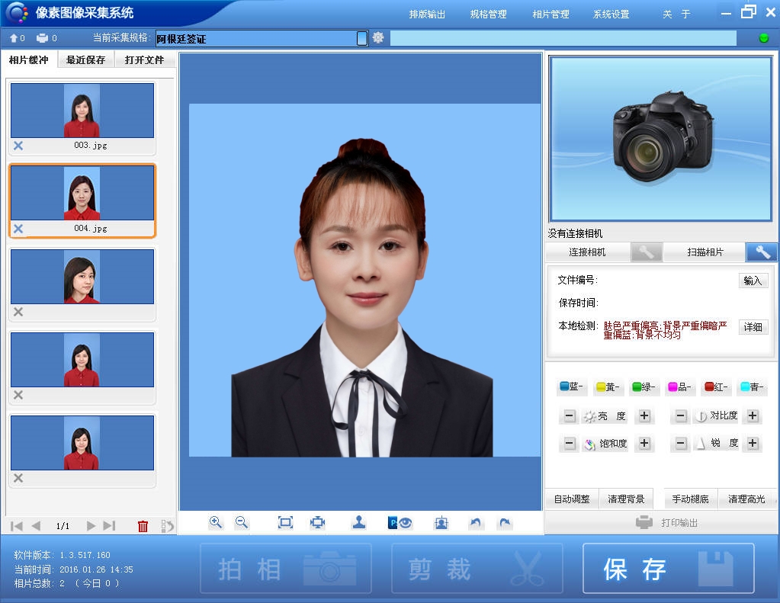Screen dimensions: 780x603
Task: Click the redo arrow icon
Action: (504, 522)
